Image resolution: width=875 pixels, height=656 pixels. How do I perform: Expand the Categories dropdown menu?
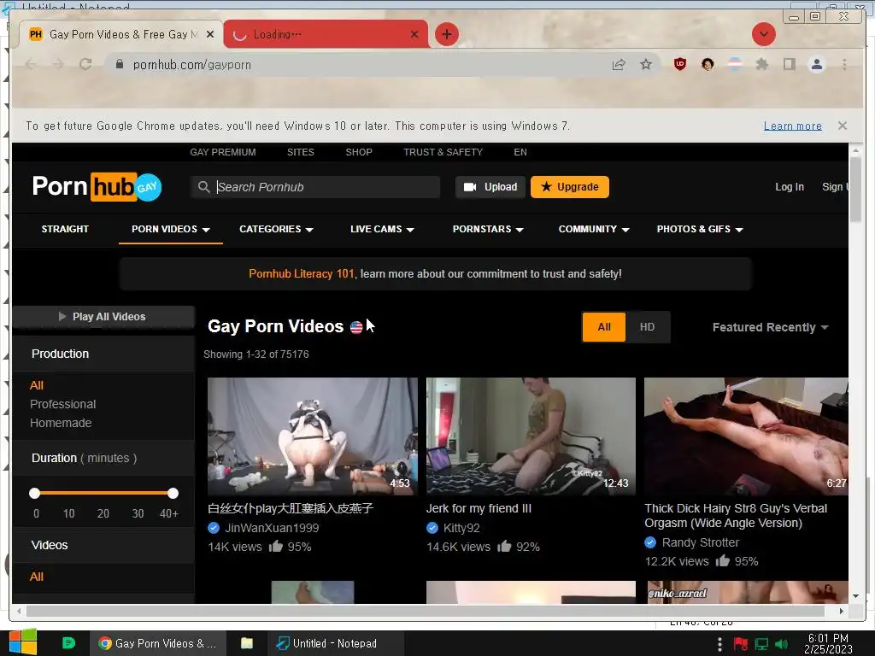[x=276, y=229]
